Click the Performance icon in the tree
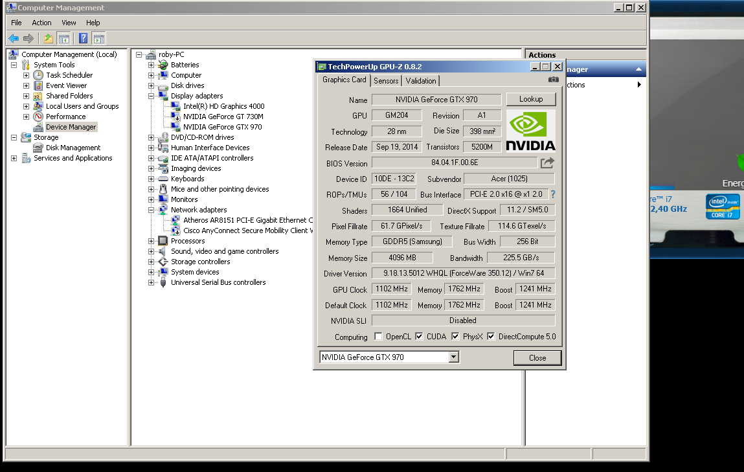 coord(38,117)
